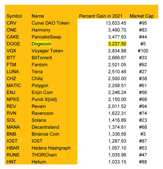
Task: Click the Name column header
Action: click(x=38, y=16)
